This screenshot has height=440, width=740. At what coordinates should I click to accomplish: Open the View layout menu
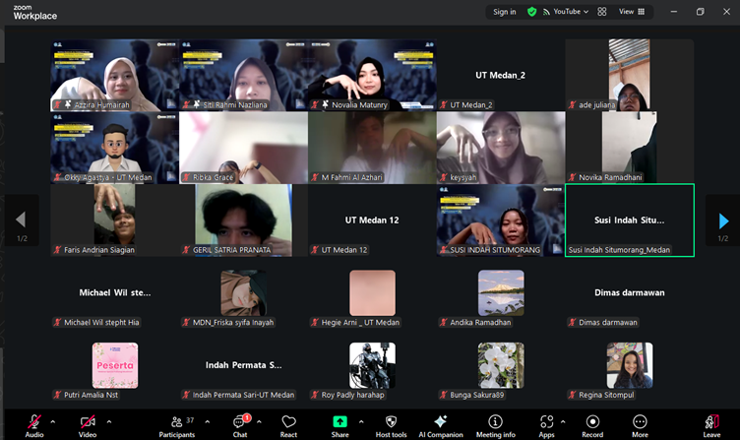(x=632, y=12)
